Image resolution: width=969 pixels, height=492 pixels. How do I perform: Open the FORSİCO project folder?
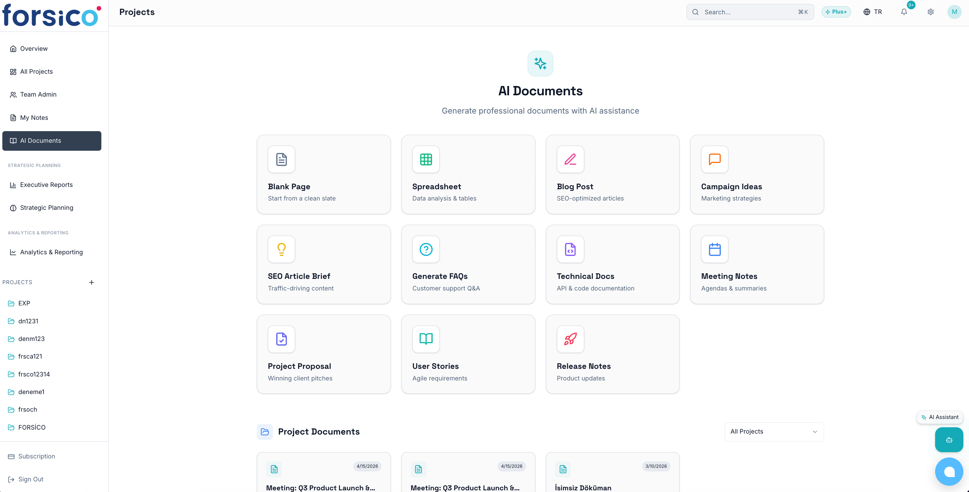32,427
